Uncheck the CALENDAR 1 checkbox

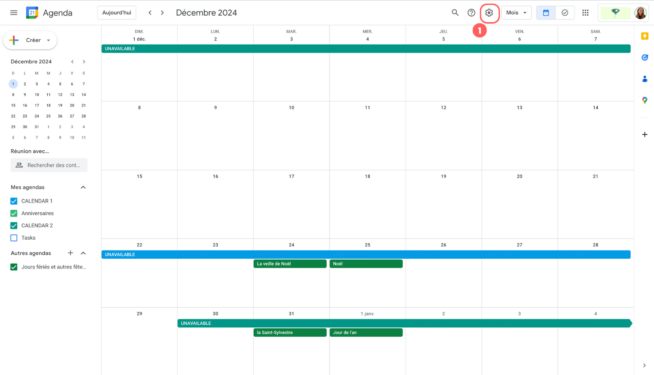click(x=14, y=201)
